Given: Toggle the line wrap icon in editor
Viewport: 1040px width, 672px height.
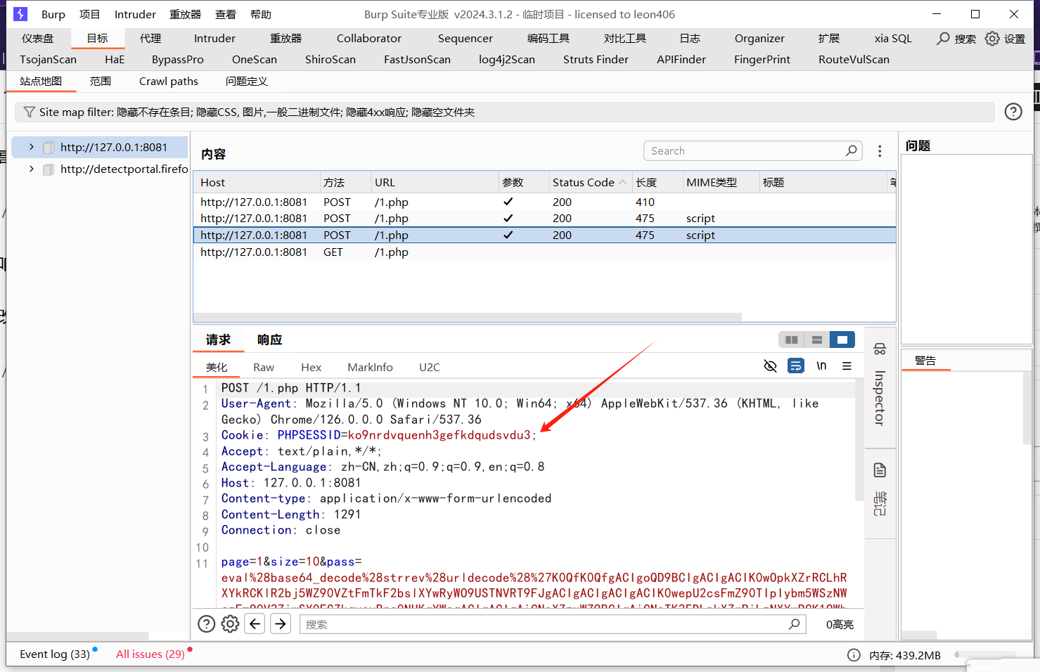Looking at the screenshot, I should (x=796, y=366).
